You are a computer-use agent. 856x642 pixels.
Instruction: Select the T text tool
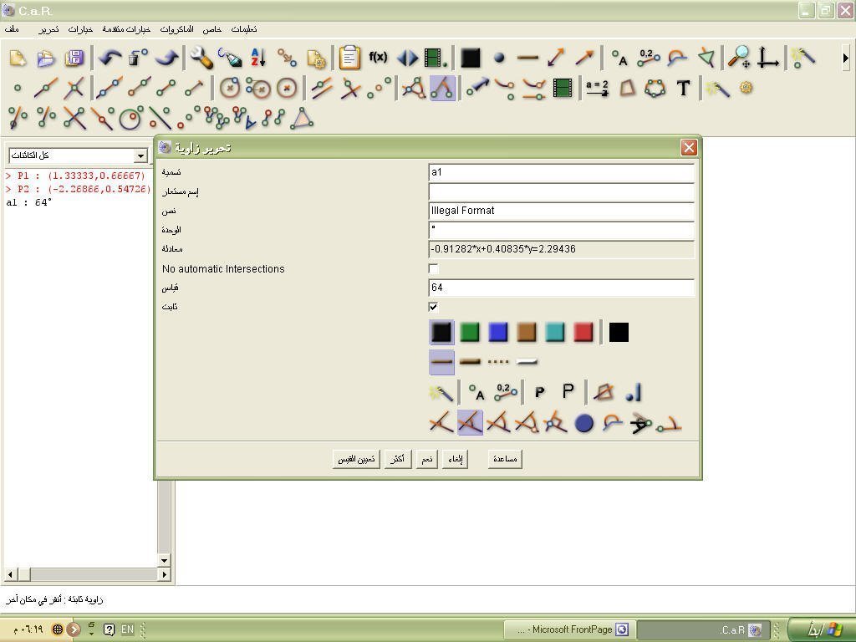(684, 88)
